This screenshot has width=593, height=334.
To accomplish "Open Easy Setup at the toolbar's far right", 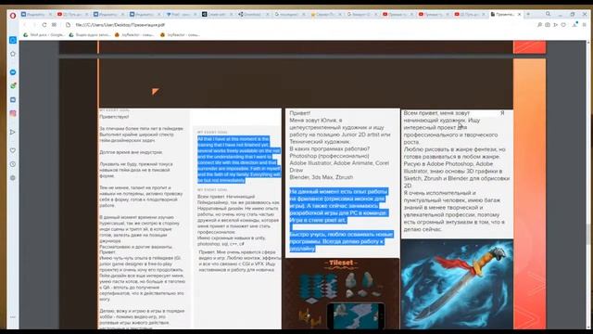I will pos(585,25).
